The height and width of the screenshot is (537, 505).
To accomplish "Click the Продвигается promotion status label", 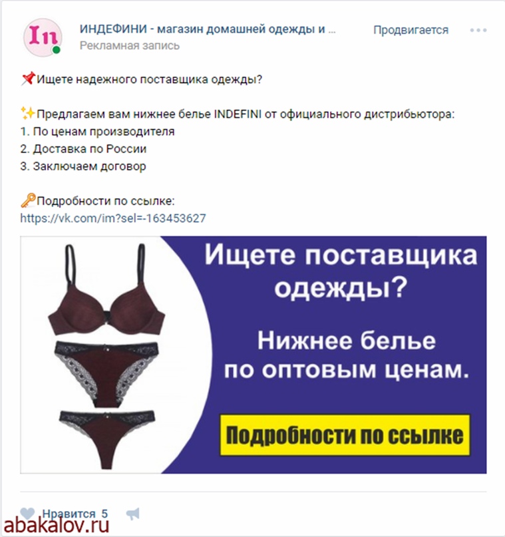I will 411,30.
